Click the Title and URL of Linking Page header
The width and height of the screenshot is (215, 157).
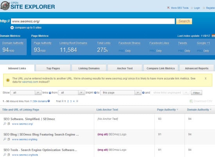(x=21, y=110)
